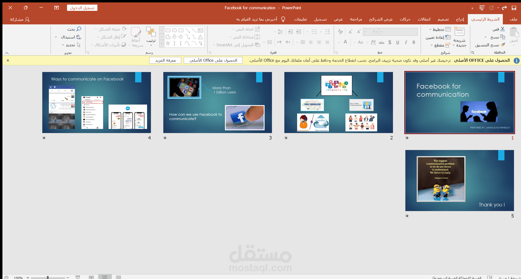The image size is (521, 279).
Task: Open the Slide Show (عرض الشرائح) tab
Action: tap(381, 19)
